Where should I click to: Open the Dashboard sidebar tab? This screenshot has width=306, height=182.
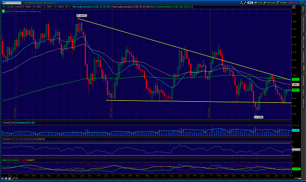pos(304,81)
